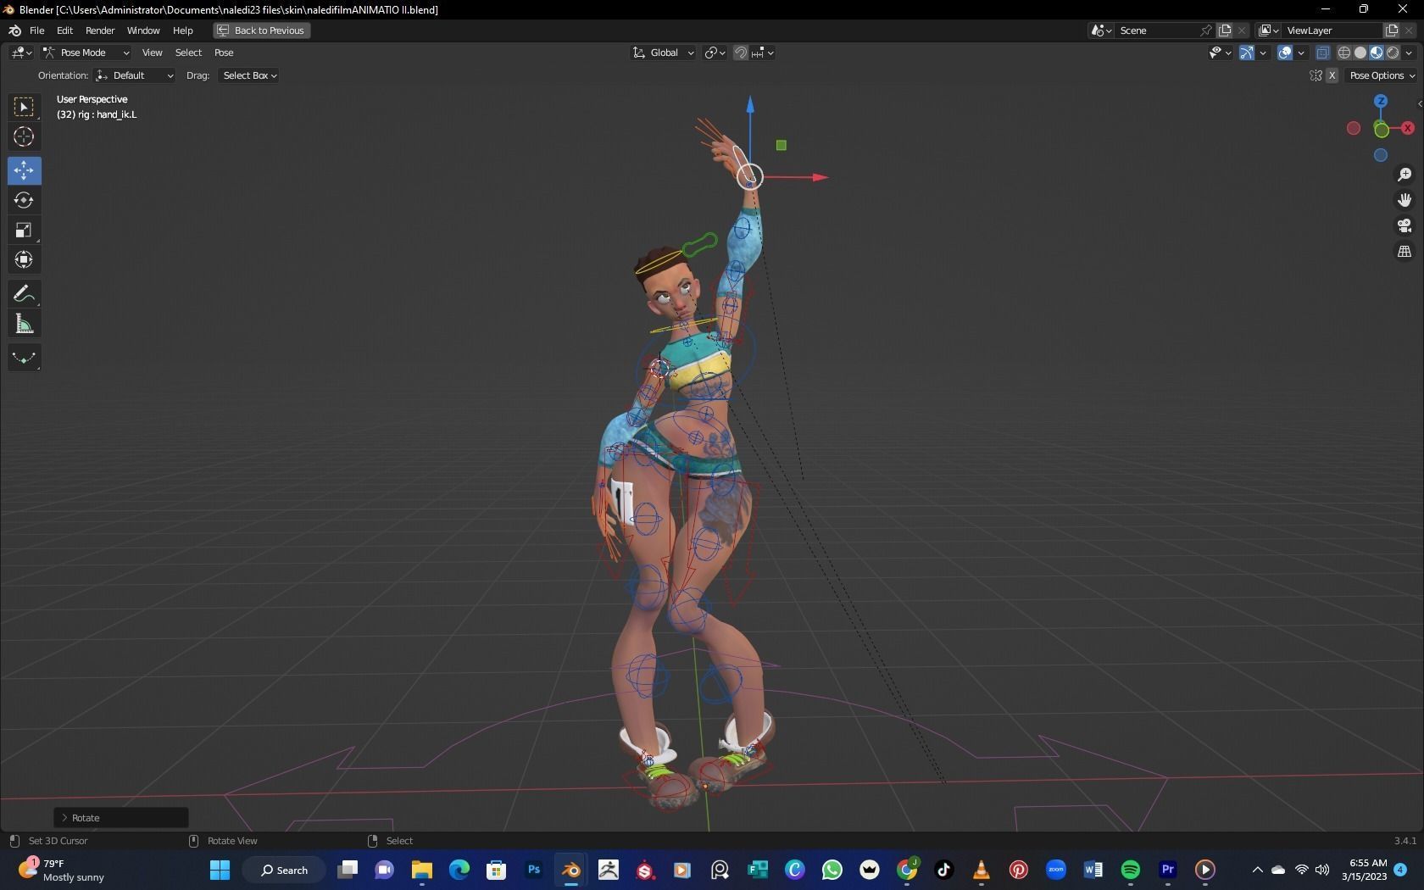The height and width of the screenshot is (890, 1424).
Task: Toggle the camera view icon
Action: tap(1405, 225)
